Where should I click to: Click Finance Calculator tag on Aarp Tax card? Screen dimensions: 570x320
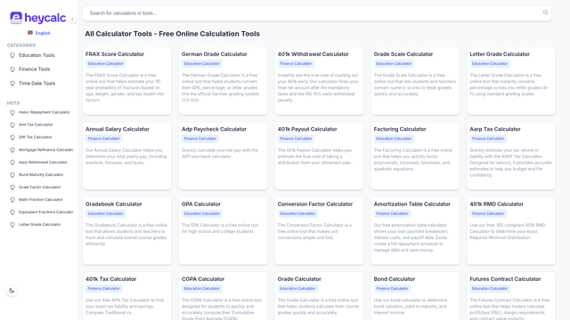click(488, 139)
